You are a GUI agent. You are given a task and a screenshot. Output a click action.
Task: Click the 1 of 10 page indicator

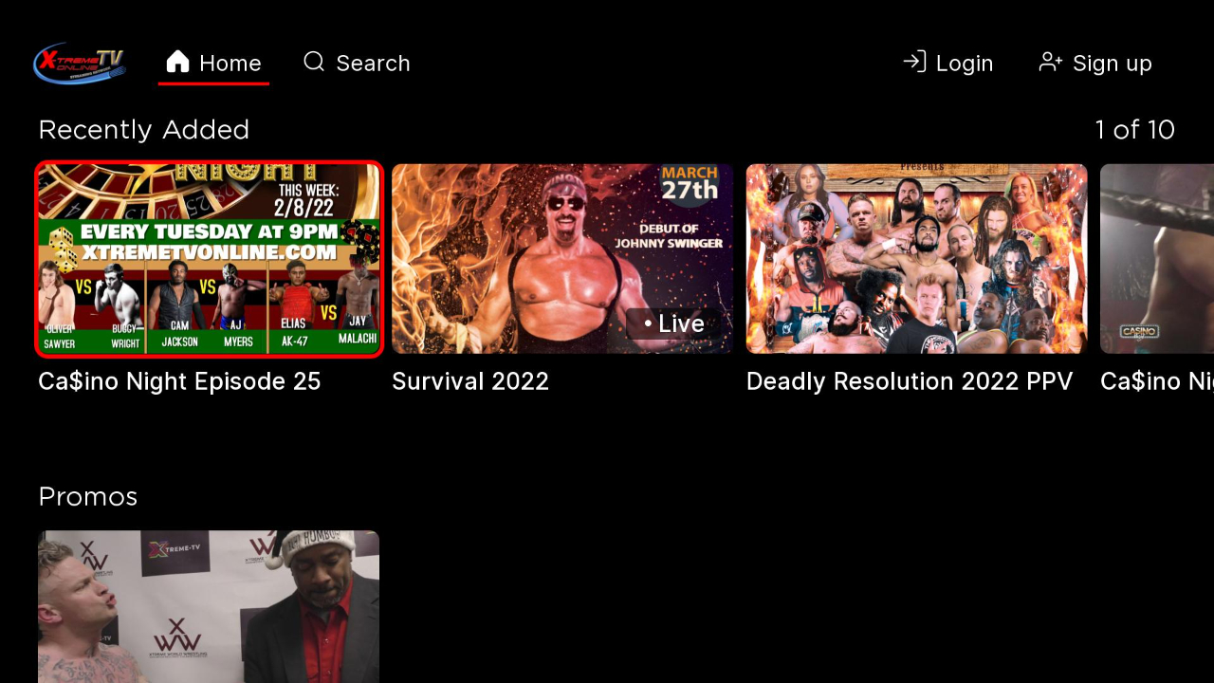pos(1135,129)
